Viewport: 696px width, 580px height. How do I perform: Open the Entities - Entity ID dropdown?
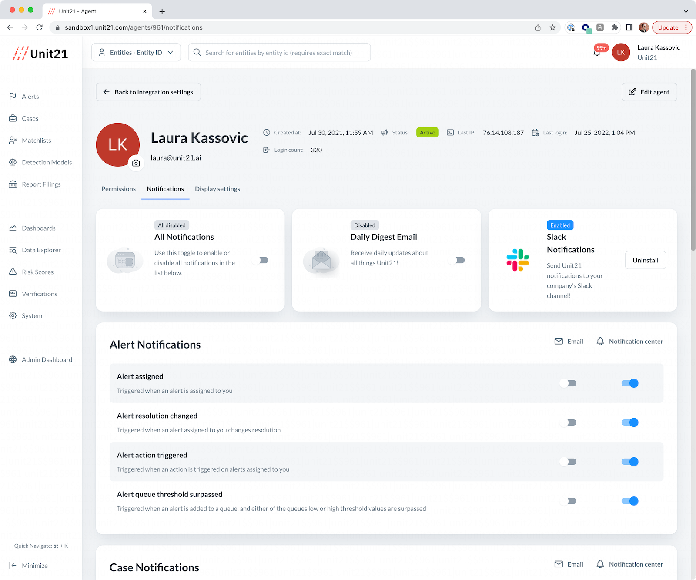click(136, 52)
